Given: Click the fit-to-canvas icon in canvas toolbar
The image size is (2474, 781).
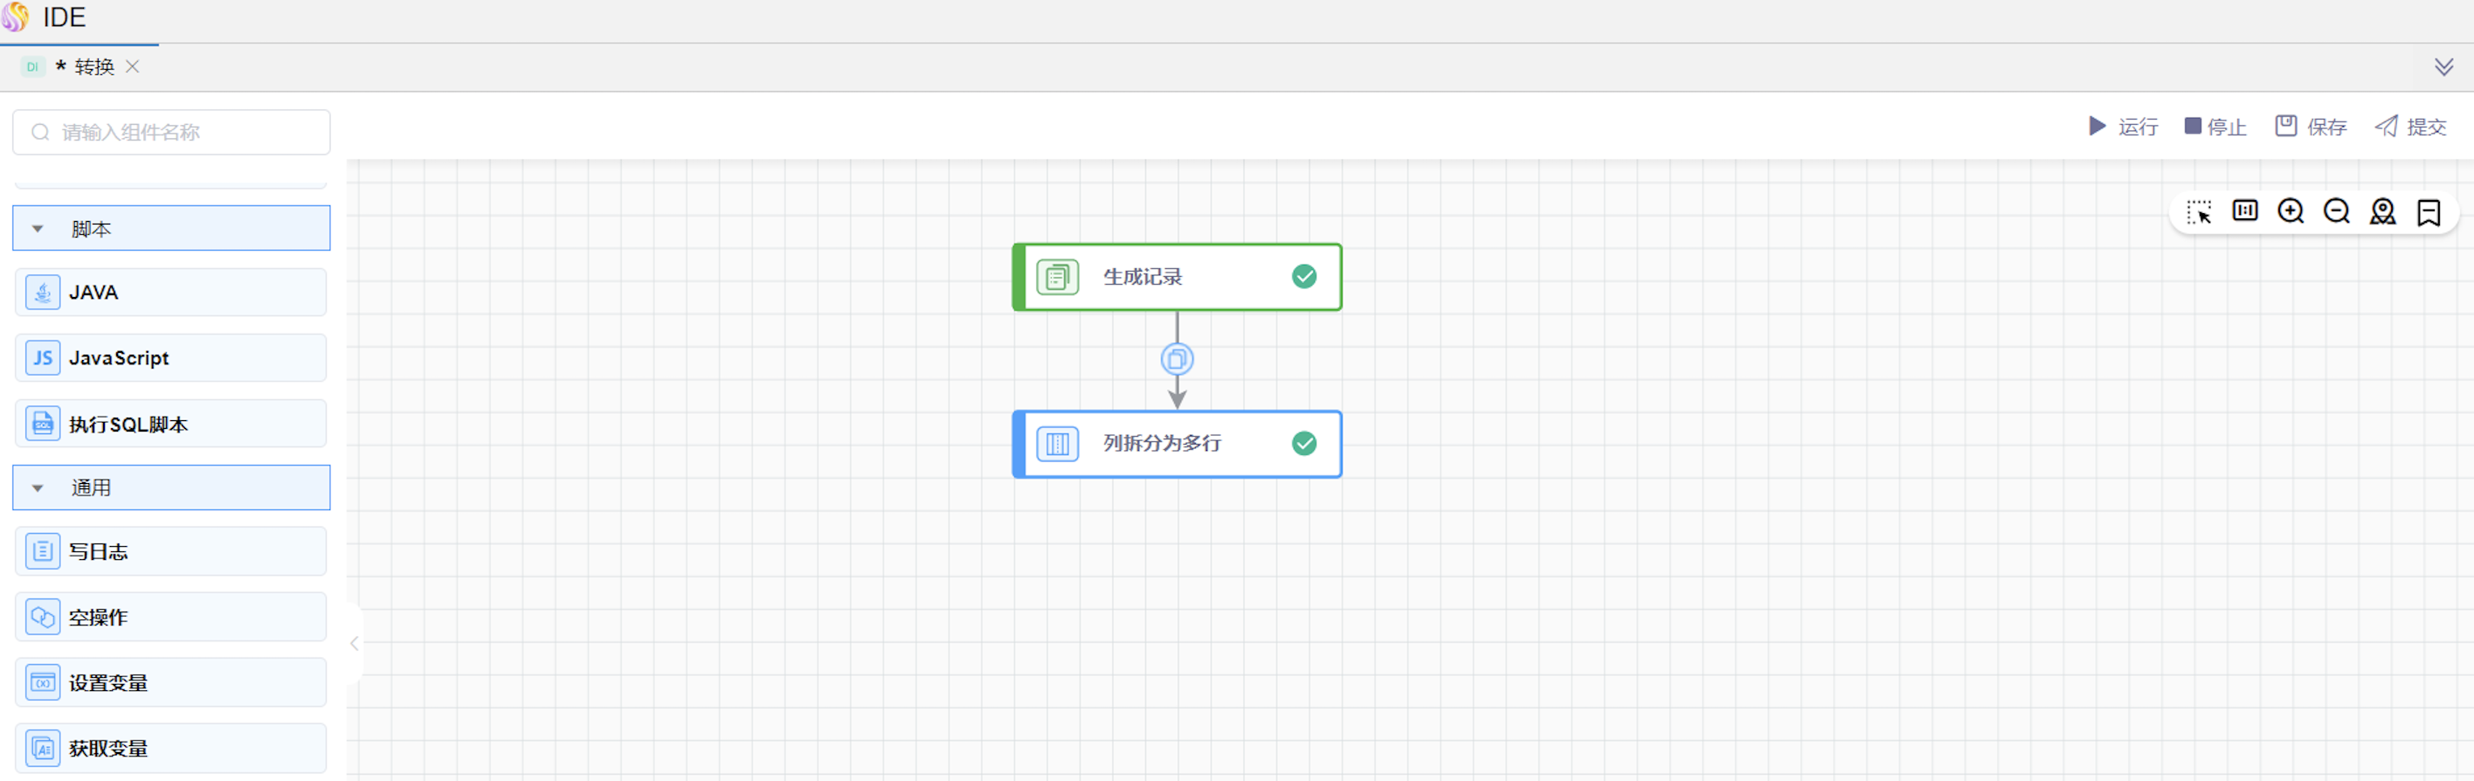Looking at the screenshot, I should pyautogui.click(x=2244, y=211).
